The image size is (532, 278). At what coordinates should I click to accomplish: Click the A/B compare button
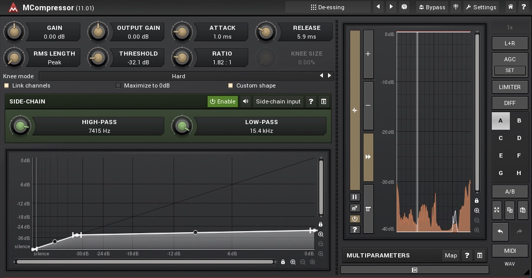click(x=510, y=192)
